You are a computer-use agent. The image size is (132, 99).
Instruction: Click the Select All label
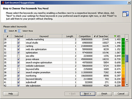pos(13,31)
